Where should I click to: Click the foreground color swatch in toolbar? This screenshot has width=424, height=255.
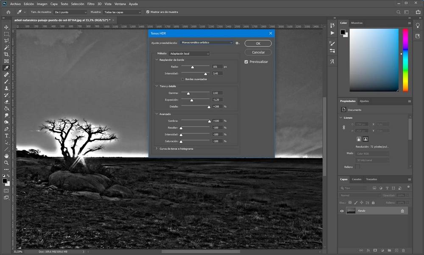(x=5, y=181)
